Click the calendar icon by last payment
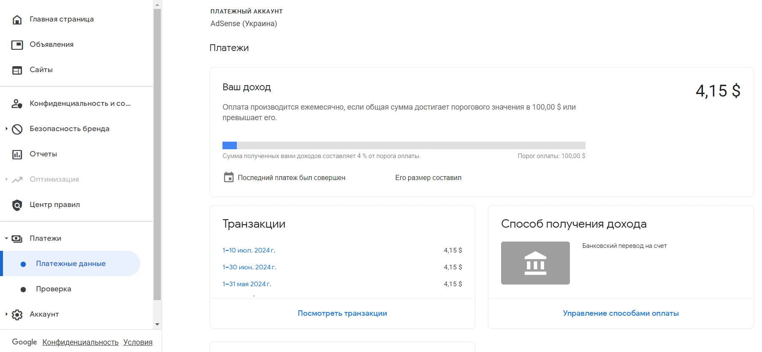 [x=228, y=177]
